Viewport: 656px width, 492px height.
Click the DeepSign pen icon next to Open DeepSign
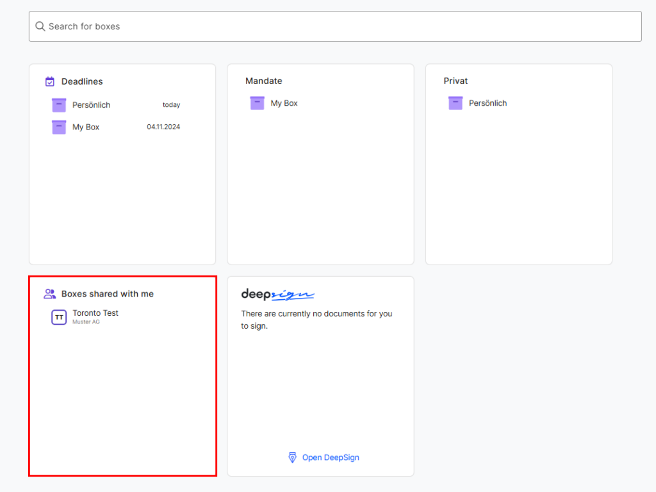[x=293, y=457]
